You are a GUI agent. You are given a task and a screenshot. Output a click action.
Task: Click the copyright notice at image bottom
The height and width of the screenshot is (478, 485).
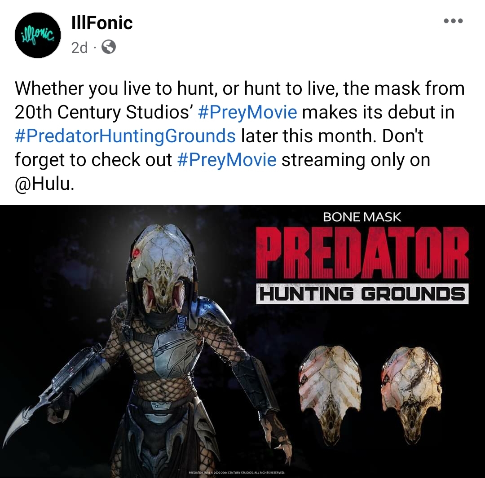237,473
